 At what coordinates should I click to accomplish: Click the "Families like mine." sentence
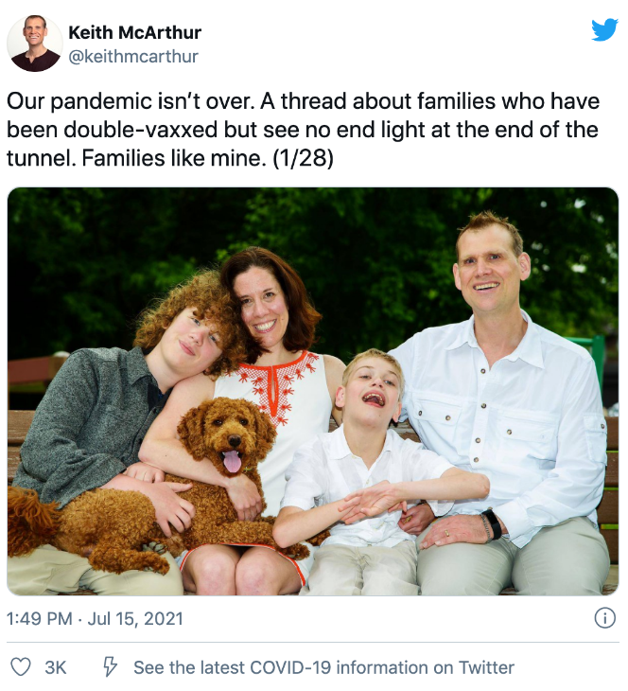(174, 158)
